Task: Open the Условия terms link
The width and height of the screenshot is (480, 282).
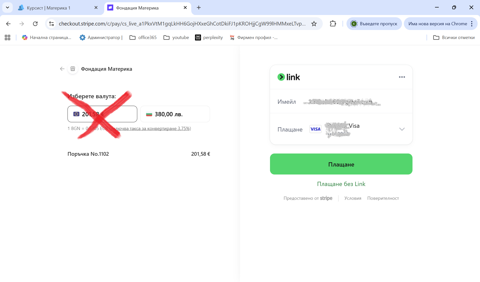Action: (x=353, y=198)
